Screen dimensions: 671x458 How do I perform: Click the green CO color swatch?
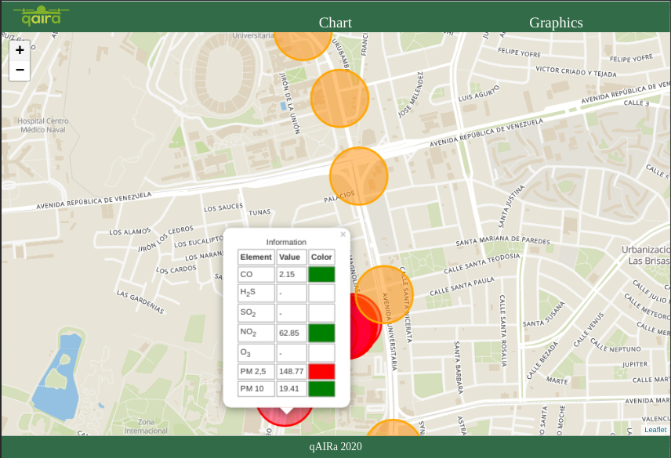(321, 274)
